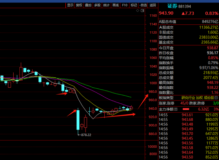The height and width of the screenshot is (160, 219).
Task: Select the tick row priced 943.64
Action: click(189, 152)
